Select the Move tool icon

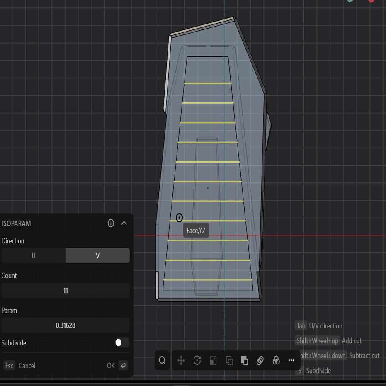click(181, 360)
